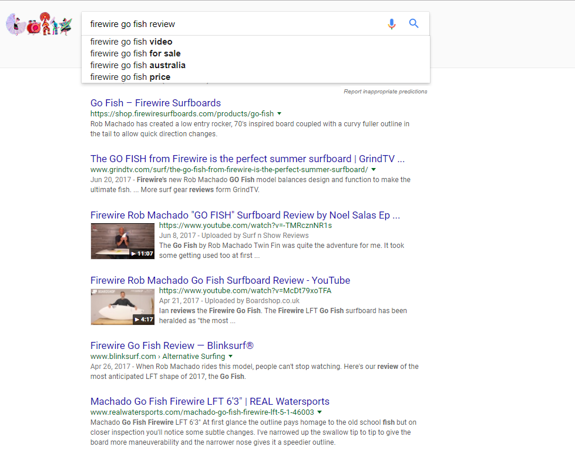Expand dropdown arrow next to shop.firewiresurfboards.com URL
Image resolution: width=575 pixels, height=460 pixels.
[x=280, y=114]
